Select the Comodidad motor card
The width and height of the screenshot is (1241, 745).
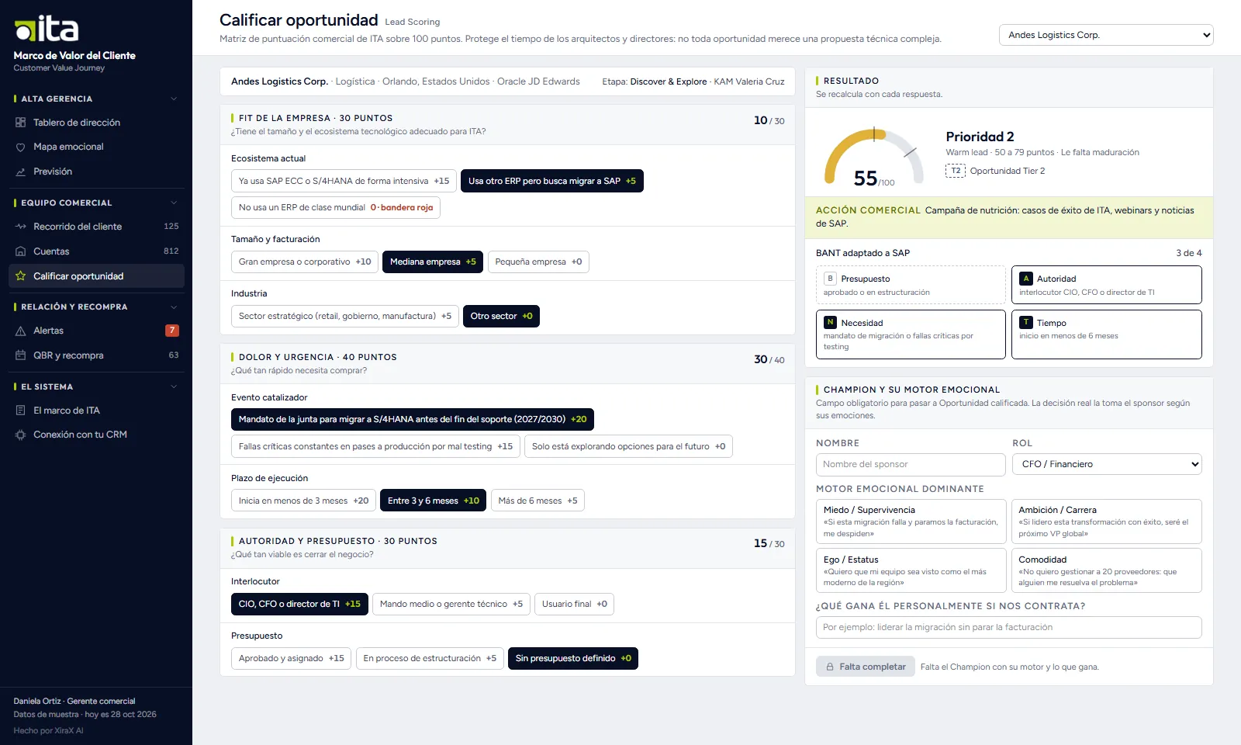[x=1107, y=570]
